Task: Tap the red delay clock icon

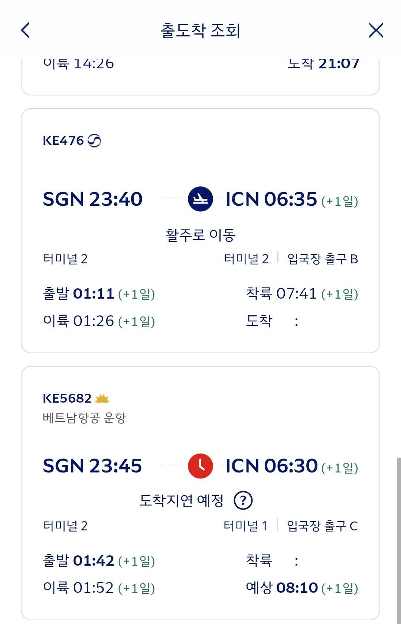Action: click(x=200, y=466)
